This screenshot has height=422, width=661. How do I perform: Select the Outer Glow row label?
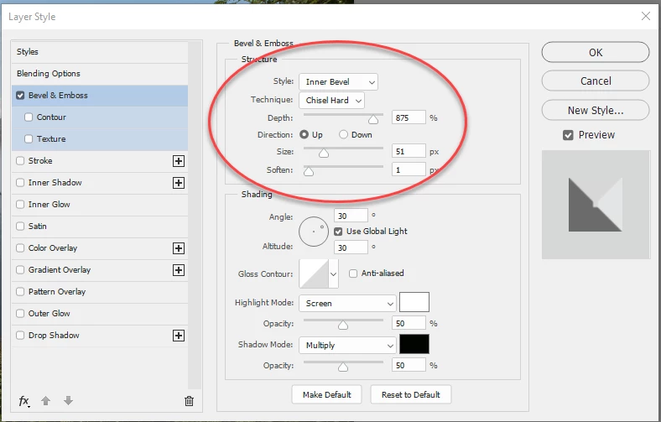pos(49,314)
